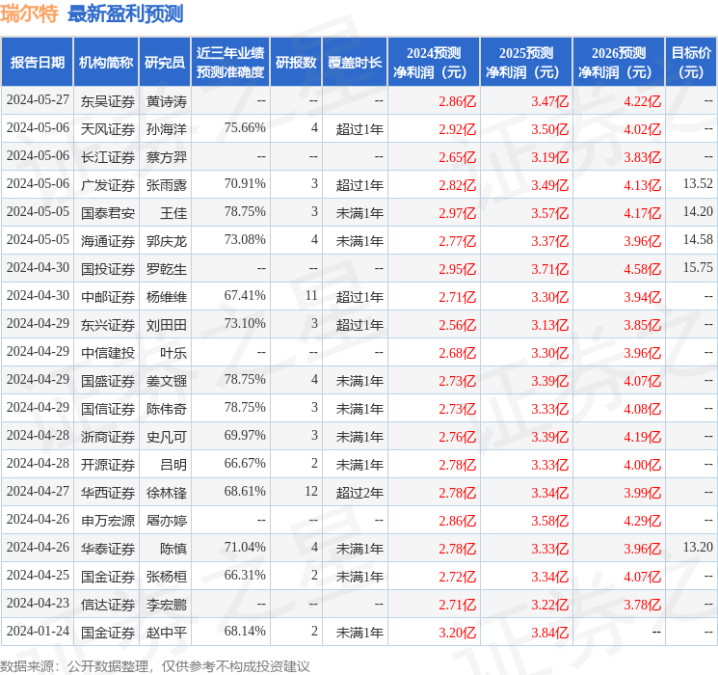Image resolution: width=718 pixels, height=675 pixels.
Task: Click the 华泰证券 institution cell
Action: click(108, 549)
